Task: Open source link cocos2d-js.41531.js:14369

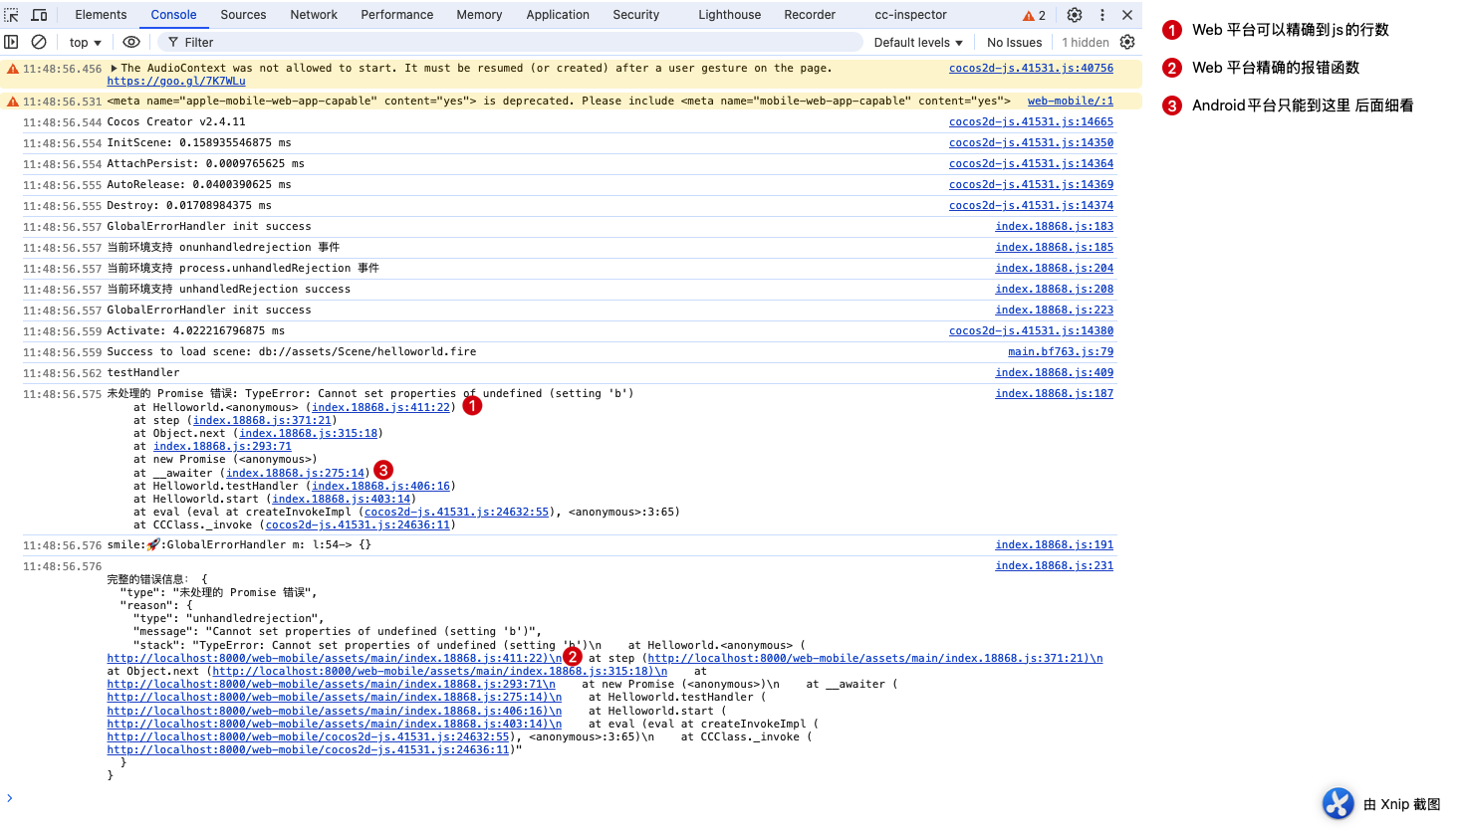Action: click(1031, 185)
